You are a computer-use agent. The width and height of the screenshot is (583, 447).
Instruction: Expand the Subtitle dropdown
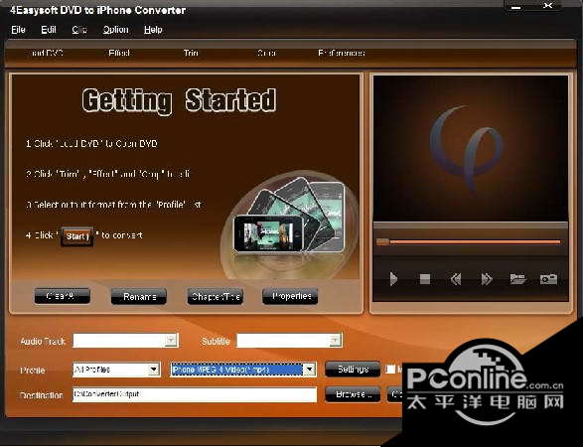point(335,340)
